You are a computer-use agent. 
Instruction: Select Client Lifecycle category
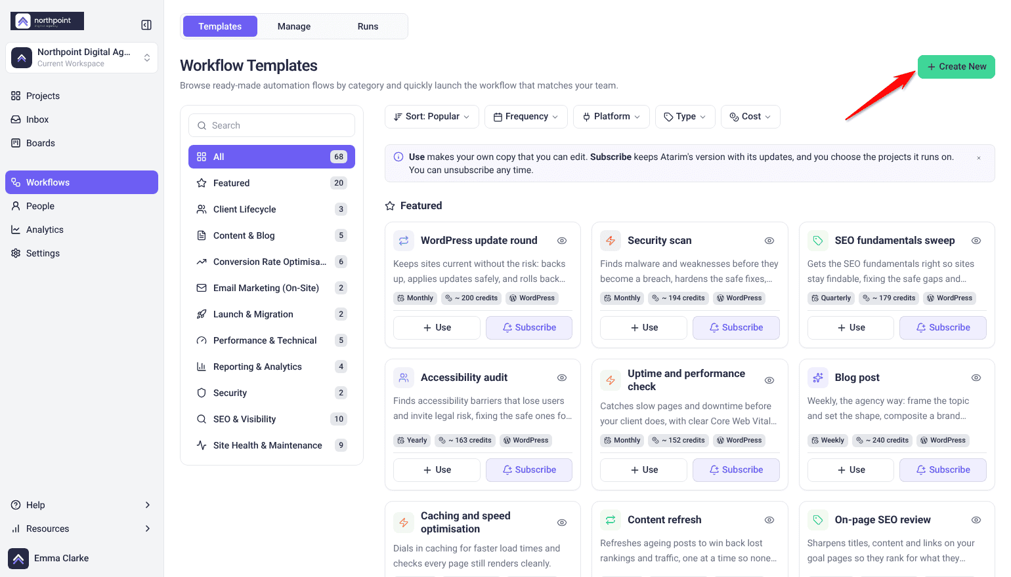[x=272, y=209]
